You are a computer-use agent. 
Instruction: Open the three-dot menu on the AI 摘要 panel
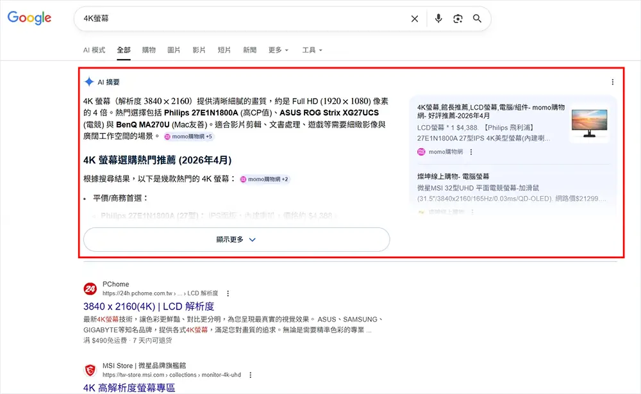pos(613,82)
